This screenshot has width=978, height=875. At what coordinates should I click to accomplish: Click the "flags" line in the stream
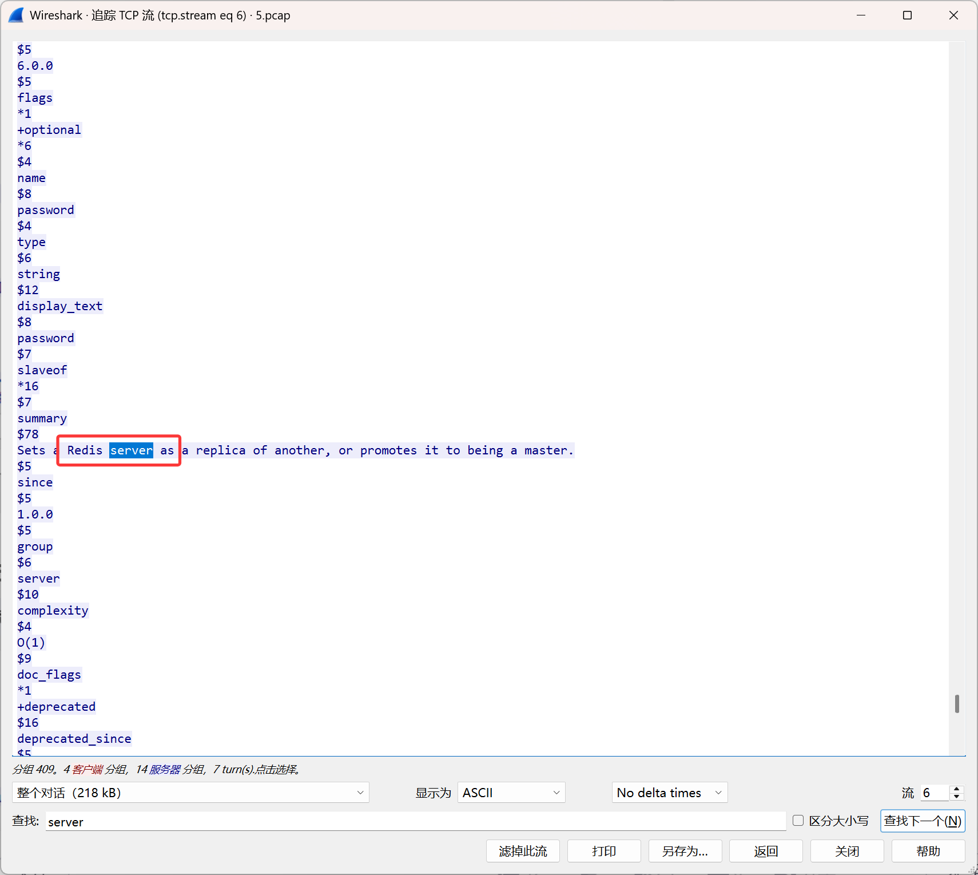point(35,98)
